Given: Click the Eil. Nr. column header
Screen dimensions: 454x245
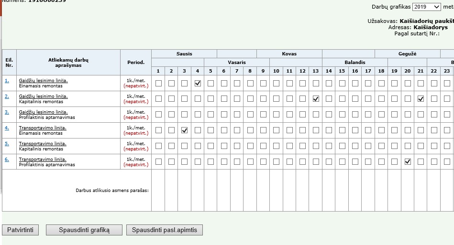Looking at the screenshot, I should (x=9, y=63).
